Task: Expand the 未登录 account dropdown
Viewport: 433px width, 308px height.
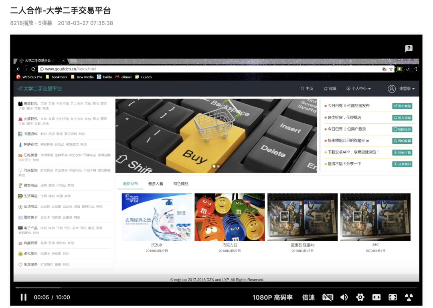Action: click(x=401, y=89)
